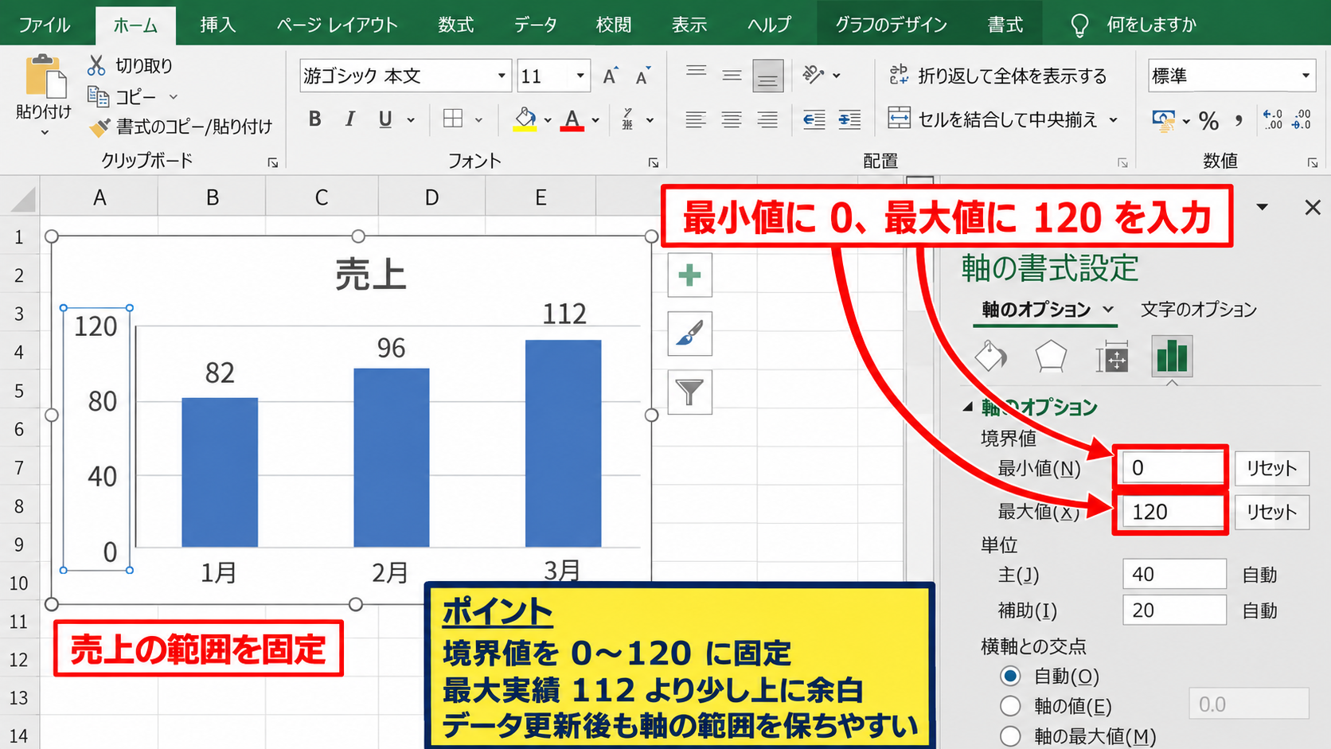Open the font size dropdown
1331x749 pixels.
click(x=580, y=76)
